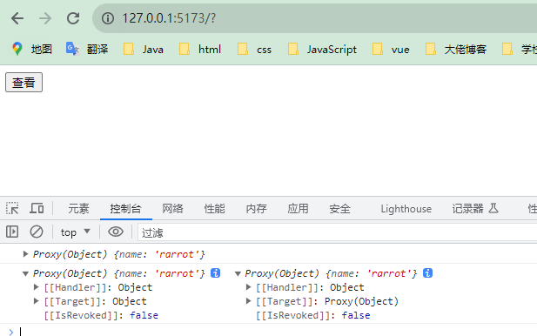Collapse the right expanded Proxy(Object)

pos(238,273)
